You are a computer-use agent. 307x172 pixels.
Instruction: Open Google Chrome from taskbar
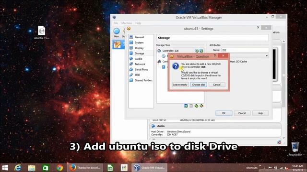[59, 168]
